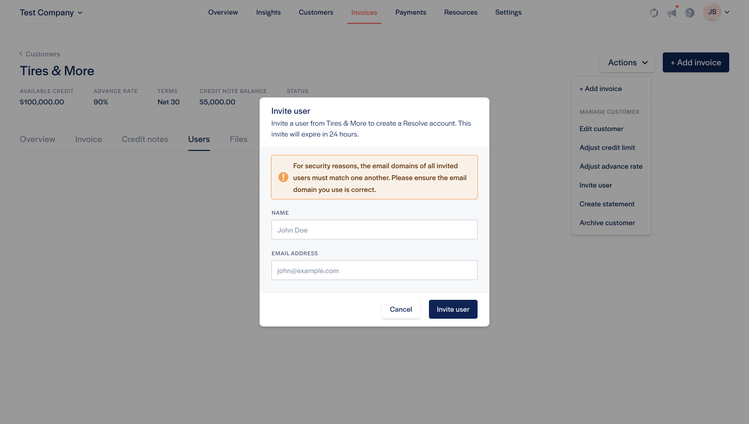Open help using the question mark icon
This screenshot has width=749, height=424.
[690, 13]
